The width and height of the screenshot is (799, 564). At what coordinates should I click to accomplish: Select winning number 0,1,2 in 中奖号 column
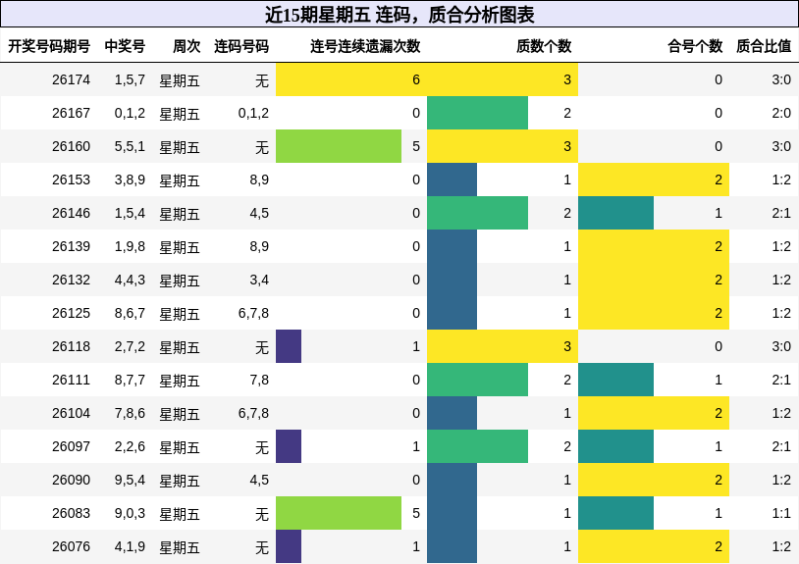tap(130, 113)
